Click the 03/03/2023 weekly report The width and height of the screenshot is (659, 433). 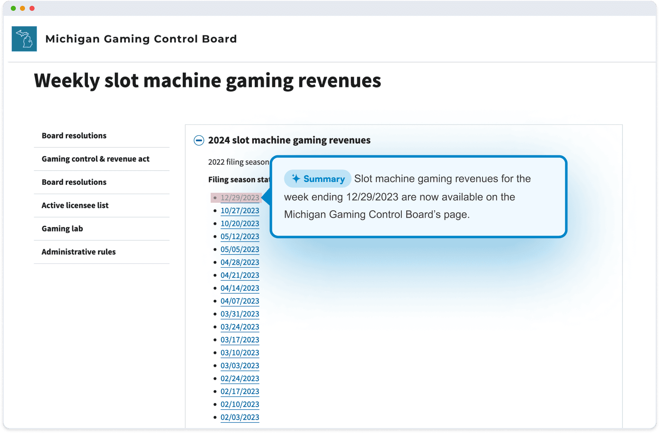click(240, 366)
